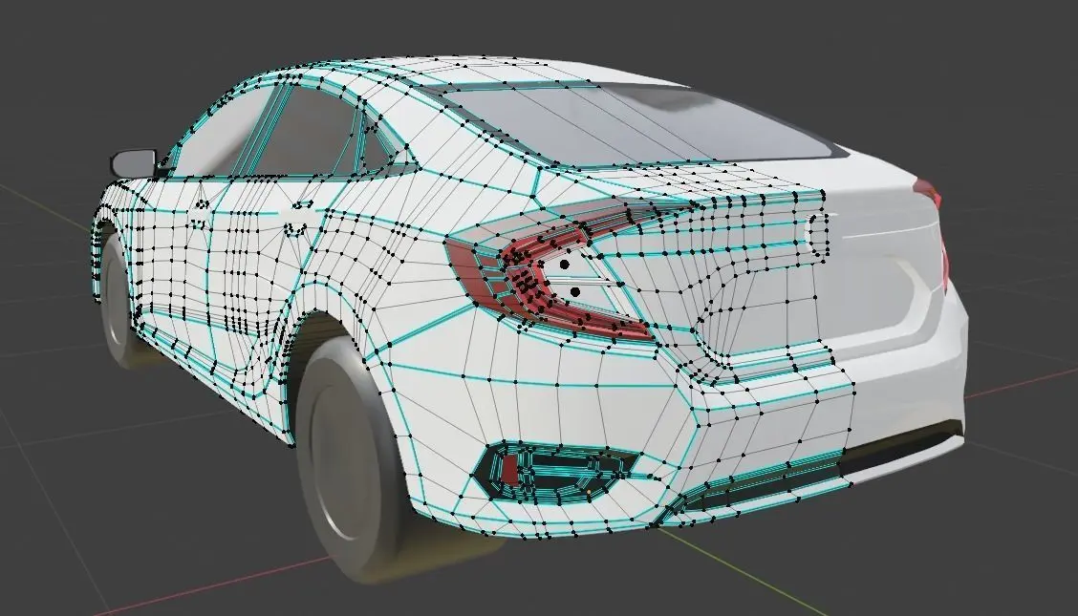This screenshot has width=1078, height=616.
Task: Select the lower large vertex inside the tail light
Action: (x=574, y=292)
